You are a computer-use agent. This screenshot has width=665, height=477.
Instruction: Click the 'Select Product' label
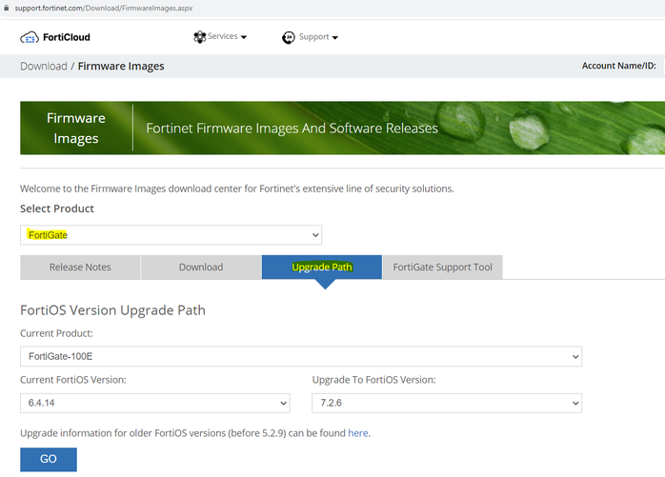(x=57, y=209)
